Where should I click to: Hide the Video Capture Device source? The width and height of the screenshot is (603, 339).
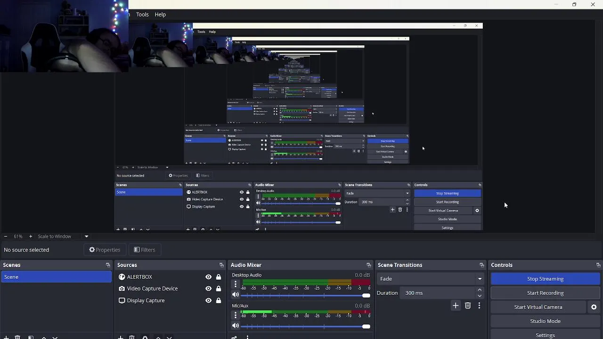pos(208,289)
